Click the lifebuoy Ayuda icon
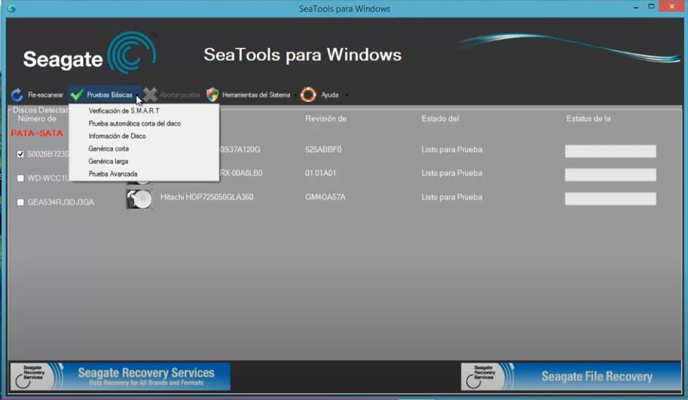688x400 pixels. pyautogui.click(x=308, y=95)
